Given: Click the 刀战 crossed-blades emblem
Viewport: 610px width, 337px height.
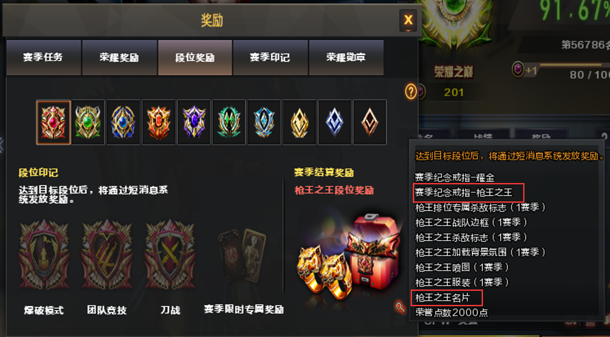Looking at the screenshot, I should coord(170,255).
